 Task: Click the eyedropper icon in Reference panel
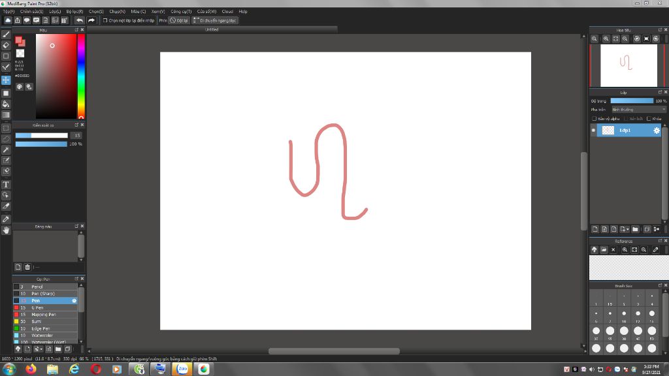click(656, 250)
